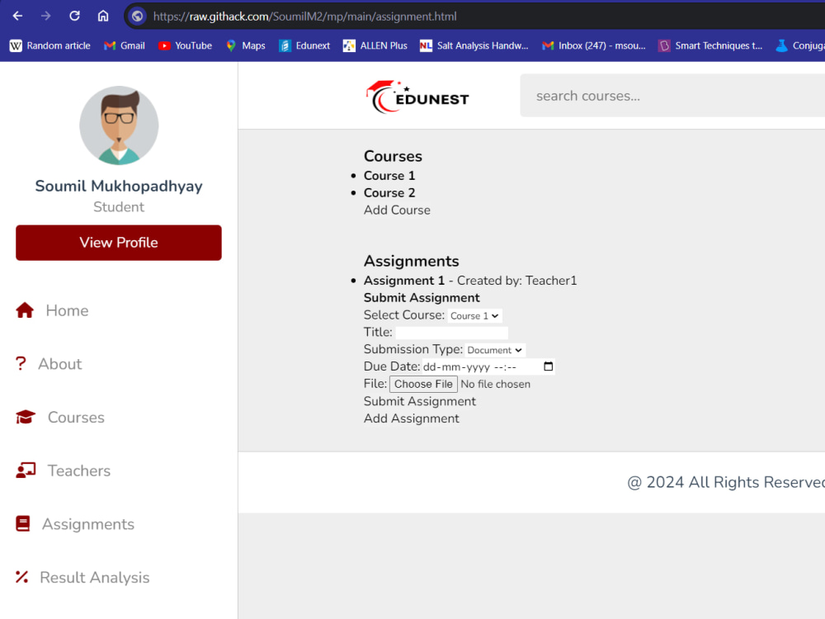Click the browser forward arrow
825x619 pixels.
click(45, 16)
